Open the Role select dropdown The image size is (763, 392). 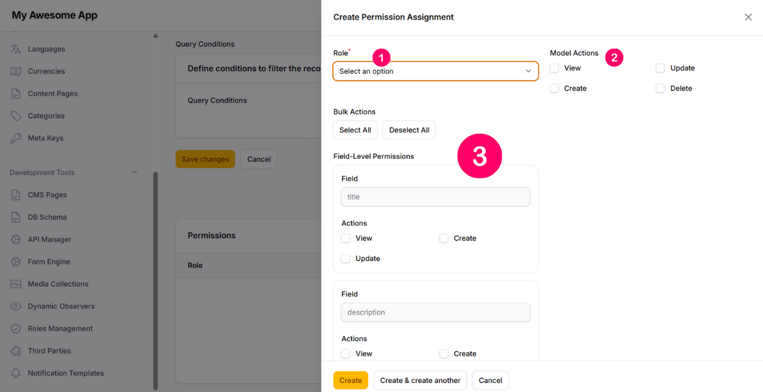click(x=435, y=71)
